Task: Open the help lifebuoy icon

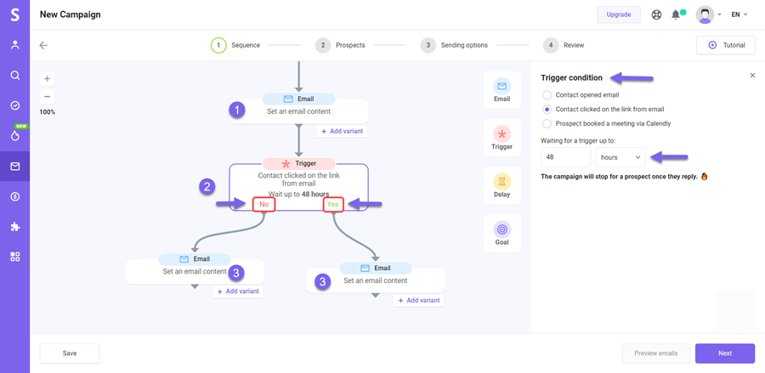Action: click(656, 14)
